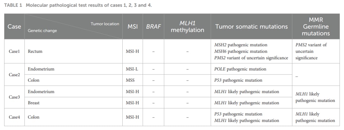
Task: Select the Breast tumor location cell
Action: (x=33, y=103)
